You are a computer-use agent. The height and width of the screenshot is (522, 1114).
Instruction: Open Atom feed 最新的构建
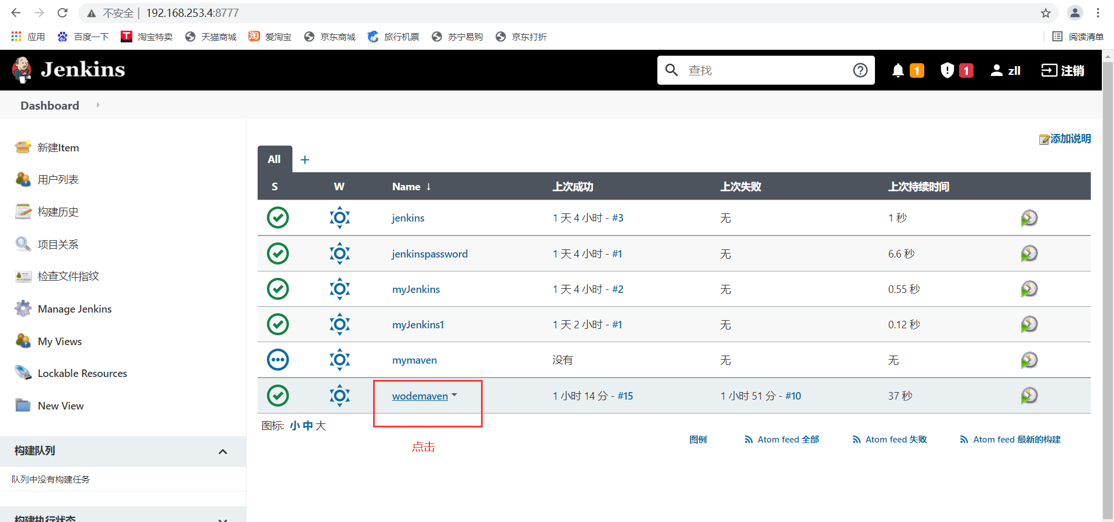click(x=1010, y=440)
